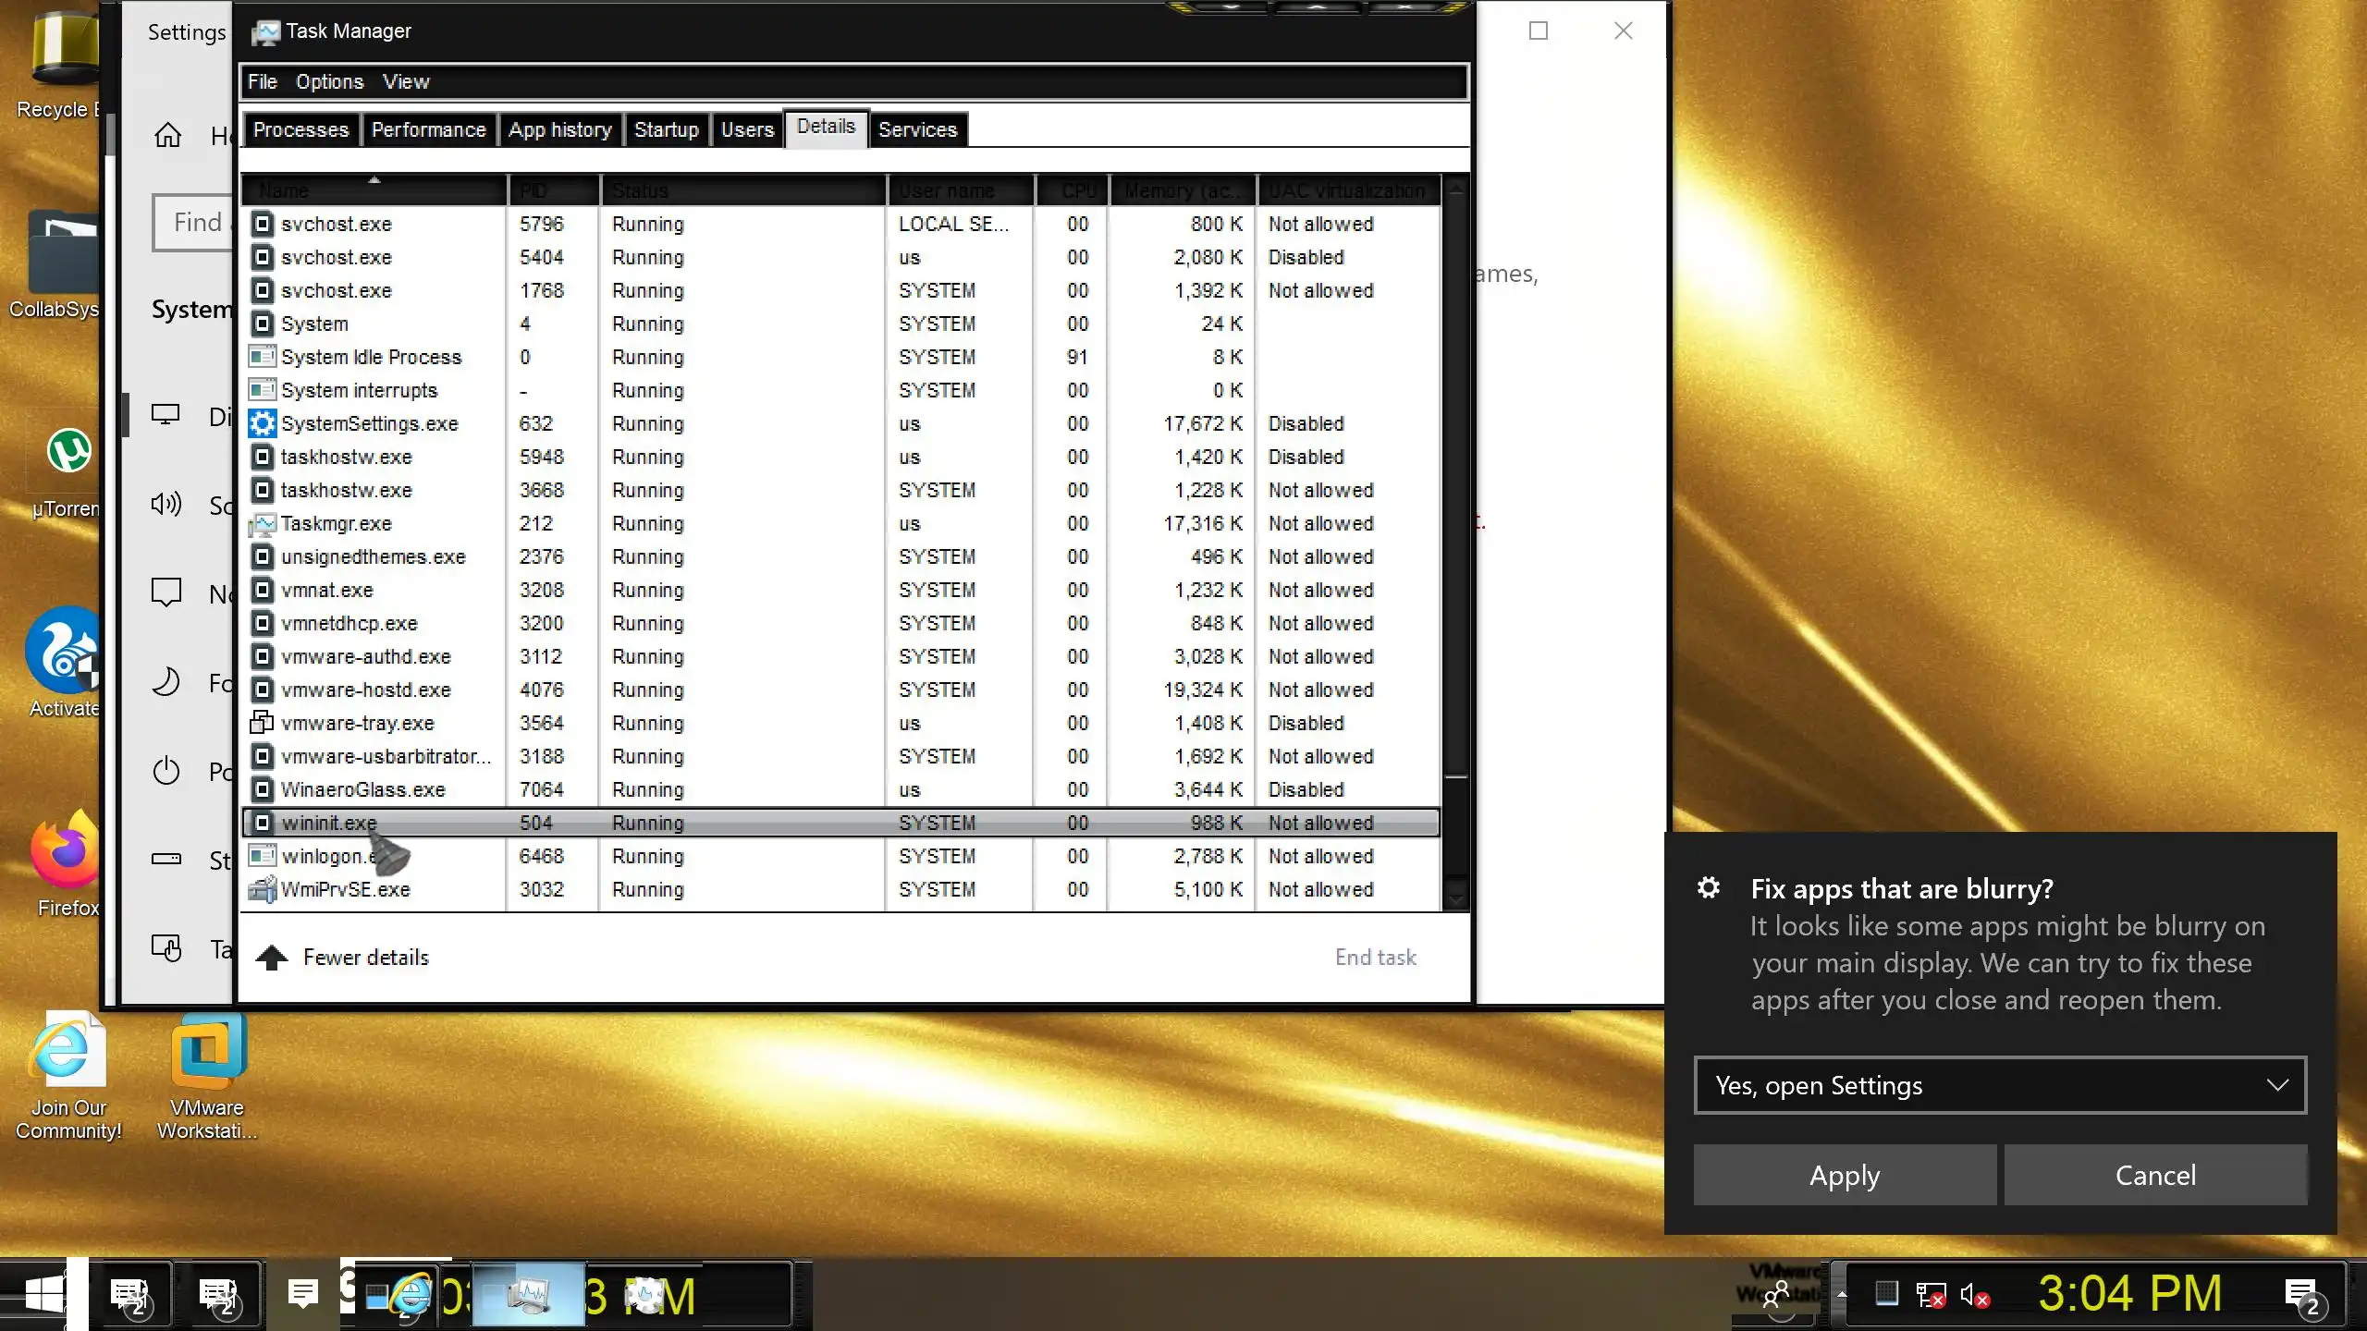Click the muted volume tray icon
This screenshot has height=1331, width=2367.
pyautogui.click(x=1973, y=1296)
